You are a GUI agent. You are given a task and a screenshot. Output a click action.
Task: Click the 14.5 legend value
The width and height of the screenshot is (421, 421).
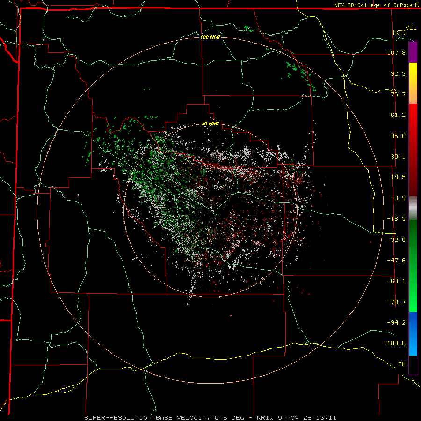[x=398, y=177]
